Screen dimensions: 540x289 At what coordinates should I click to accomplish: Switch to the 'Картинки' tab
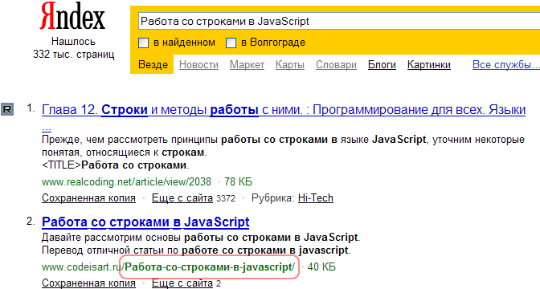click(429, 65)
